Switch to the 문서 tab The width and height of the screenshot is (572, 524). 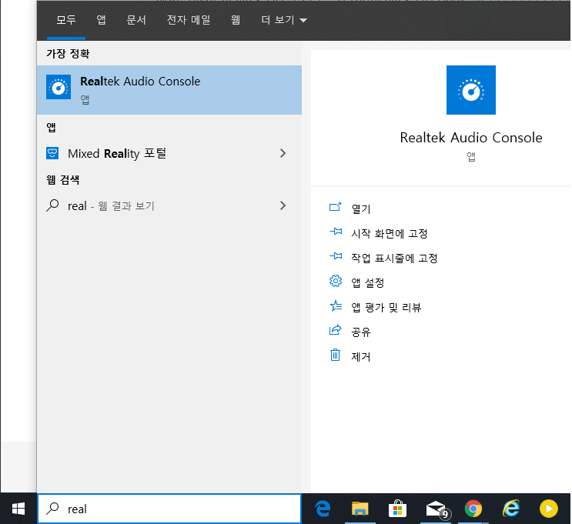(136, 20)
